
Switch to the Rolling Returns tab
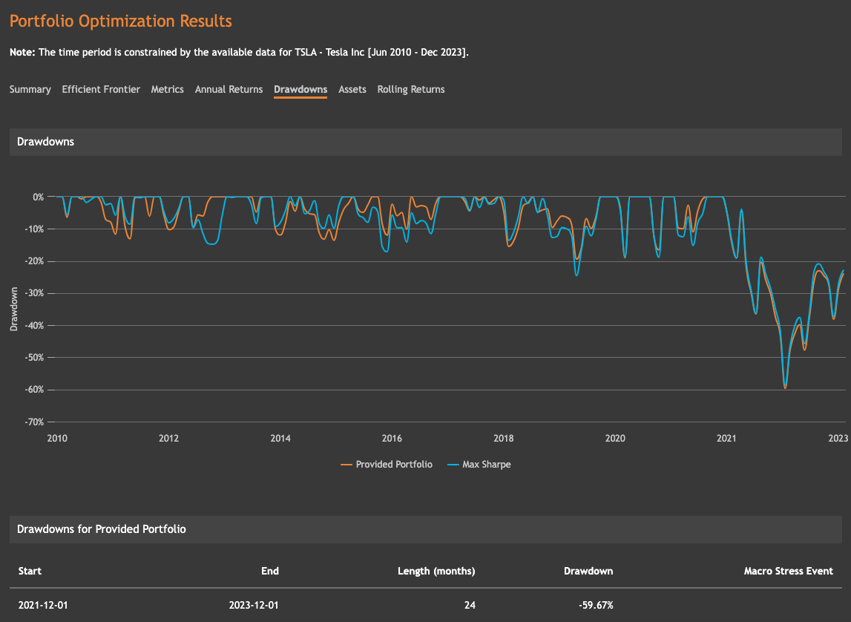pos(410,89)
